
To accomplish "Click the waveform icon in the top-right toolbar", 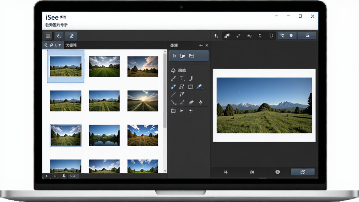I will [x=249, y=36].
